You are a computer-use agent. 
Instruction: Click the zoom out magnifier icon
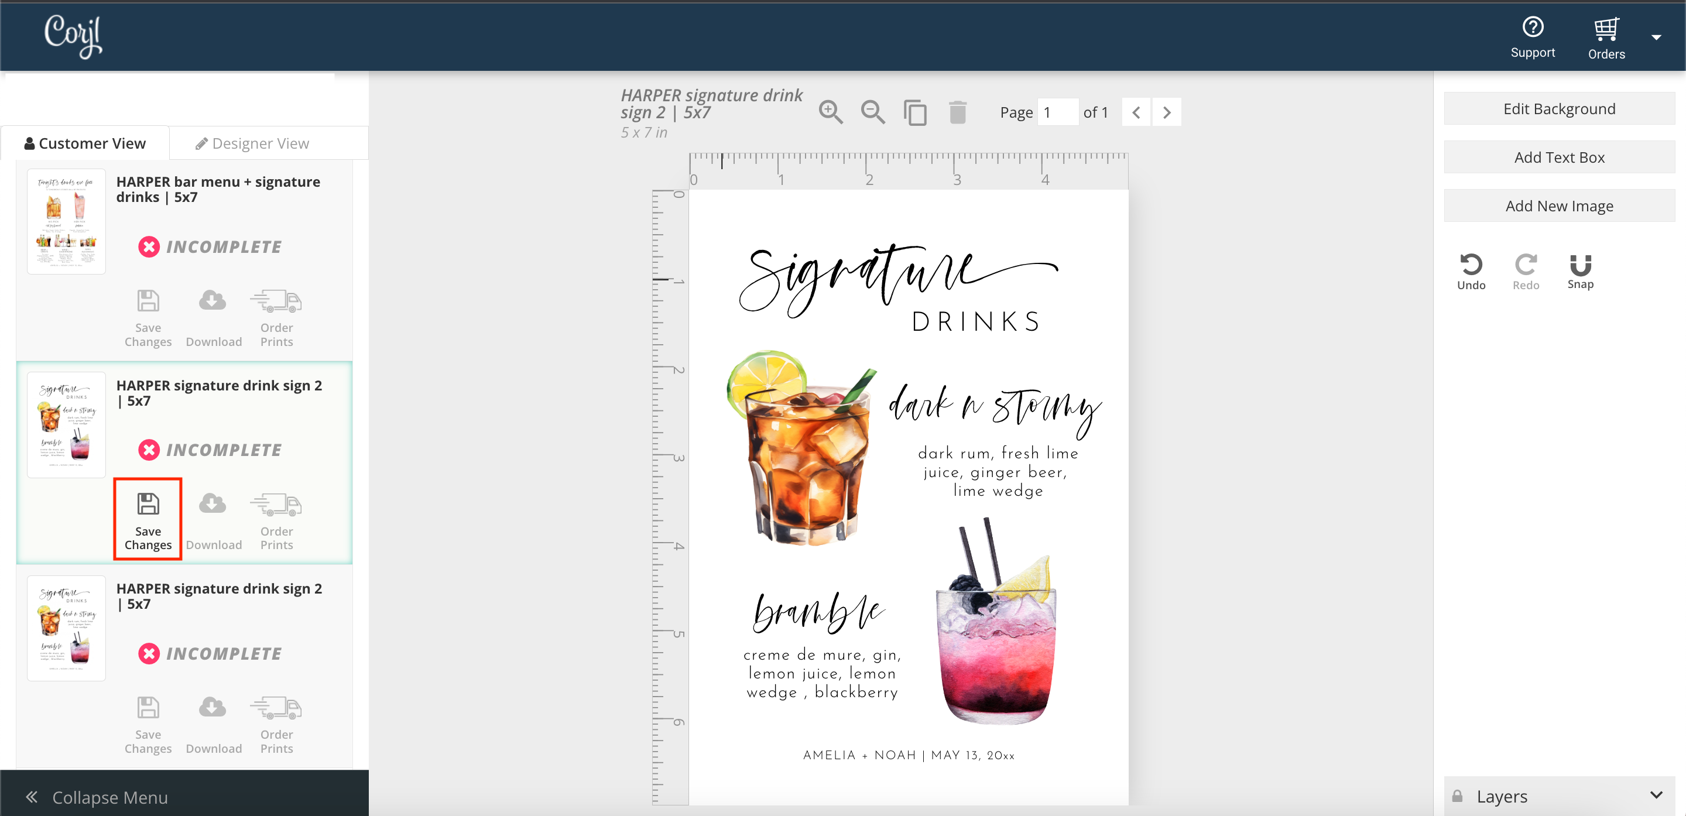pyautogui.click(x=872, y=112)
